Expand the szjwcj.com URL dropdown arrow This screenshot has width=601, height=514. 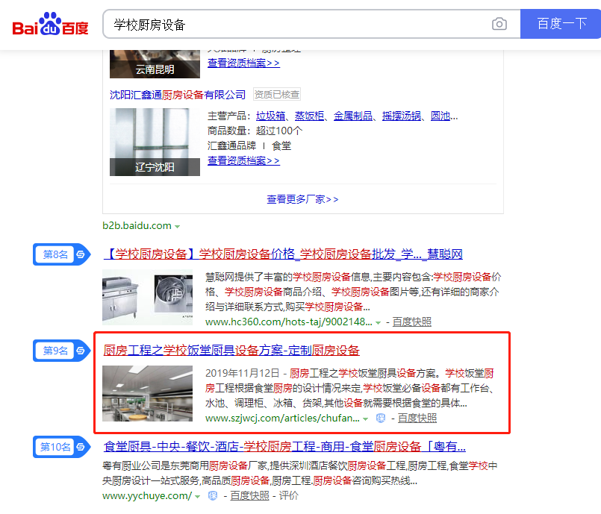[366, 419]
